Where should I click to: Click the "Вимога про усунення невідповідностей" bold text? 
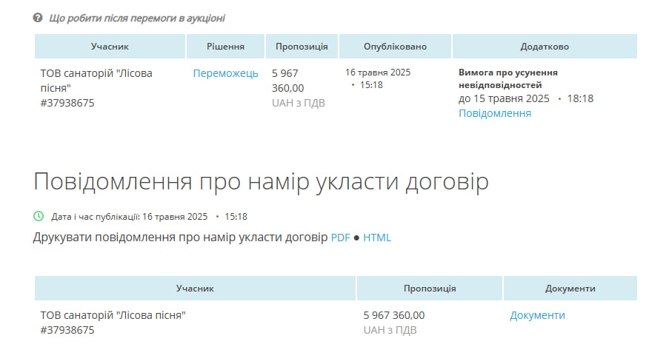508,79
